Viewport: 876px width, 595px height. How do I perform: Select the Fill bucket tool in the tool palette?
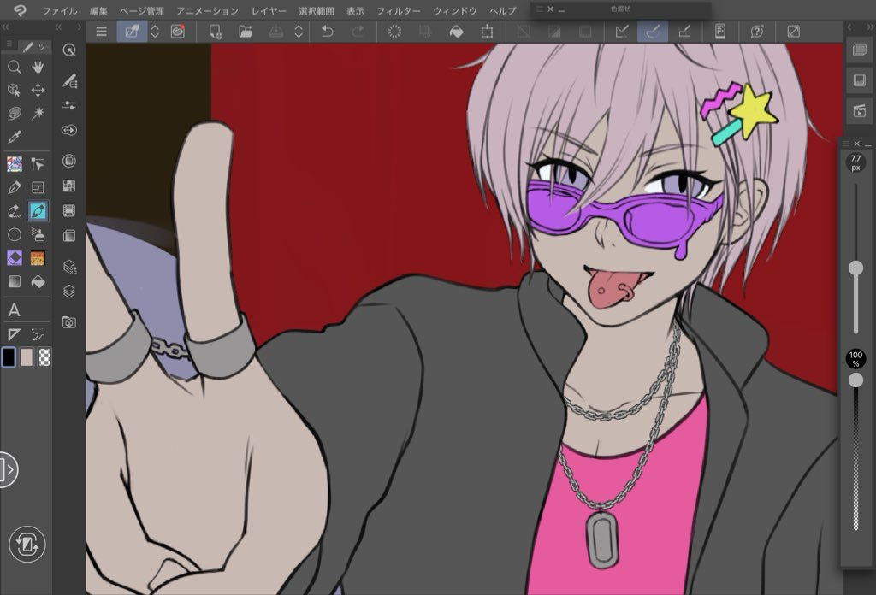pos(38,281)
